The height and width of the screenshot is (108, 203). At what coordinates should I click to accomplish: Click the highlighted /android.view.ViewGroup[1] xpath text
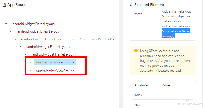tap(176, 33)
